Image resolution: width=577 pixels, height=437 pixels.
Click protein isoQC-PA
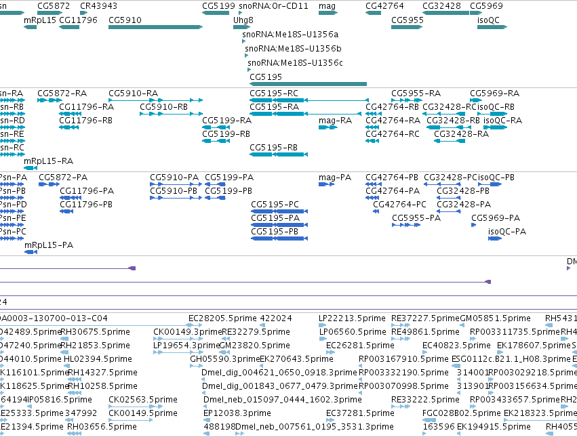(495, 238)
